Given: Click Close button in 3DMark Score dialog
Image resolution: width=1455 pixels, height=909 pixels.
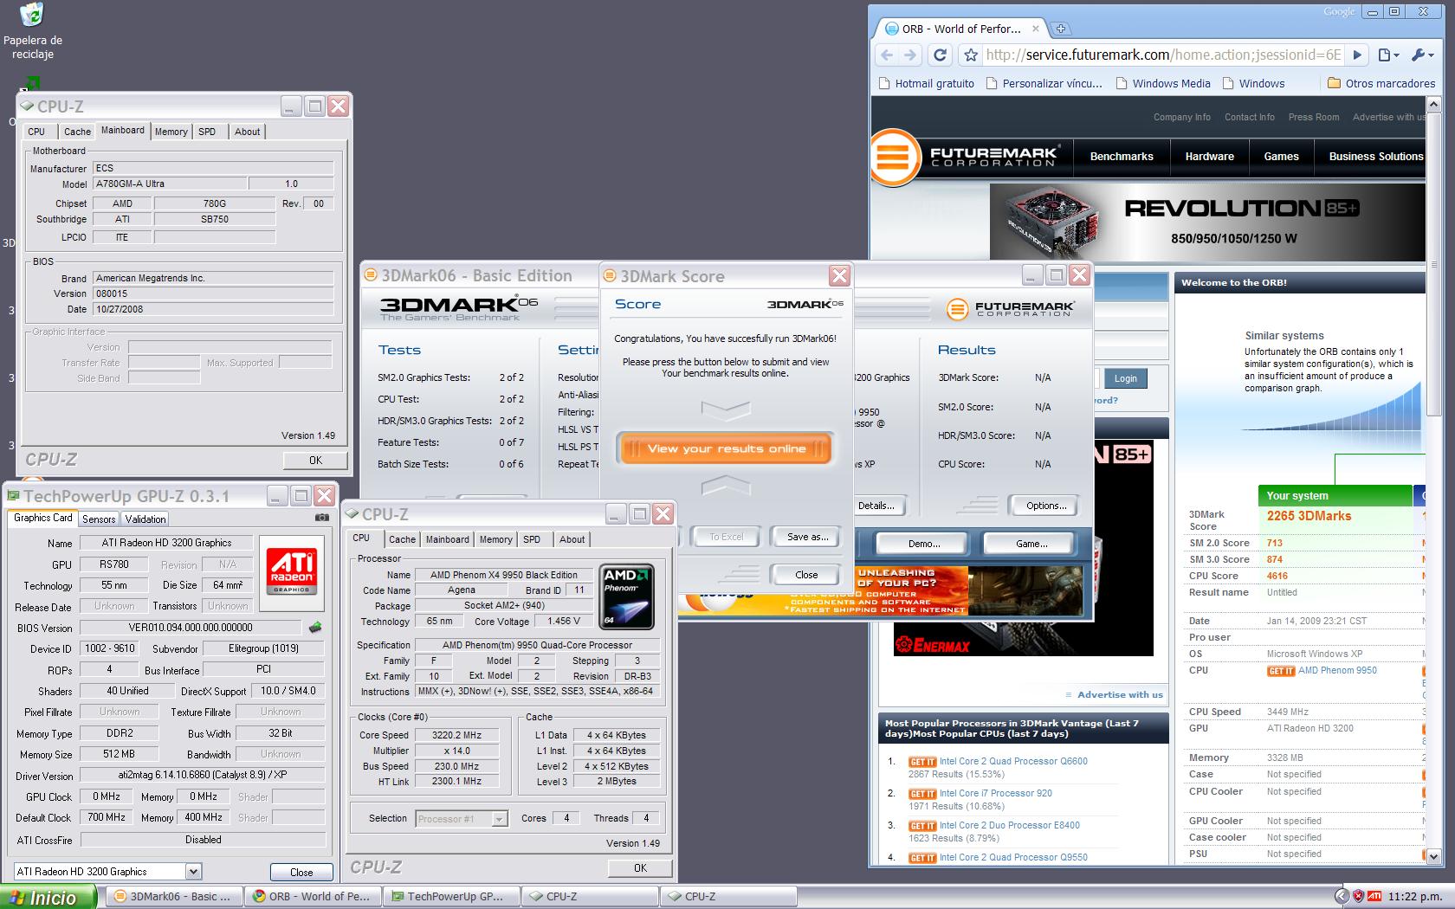Looking at the screenshot, I should [806, 575].
